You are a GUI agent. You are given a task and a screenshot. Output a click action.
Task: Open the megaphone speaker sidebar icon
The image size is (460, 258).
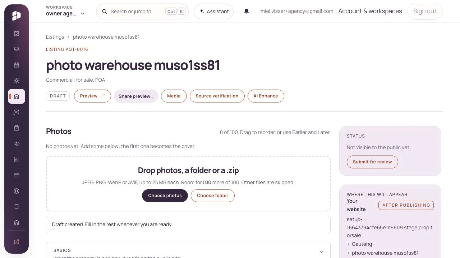tap(17, 144)
